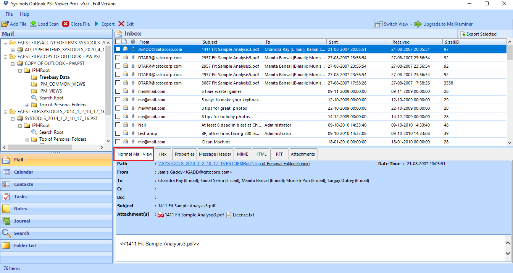Click the red Close File icon
The width and height of the screenshot is (513, 273).
[66, 24]
